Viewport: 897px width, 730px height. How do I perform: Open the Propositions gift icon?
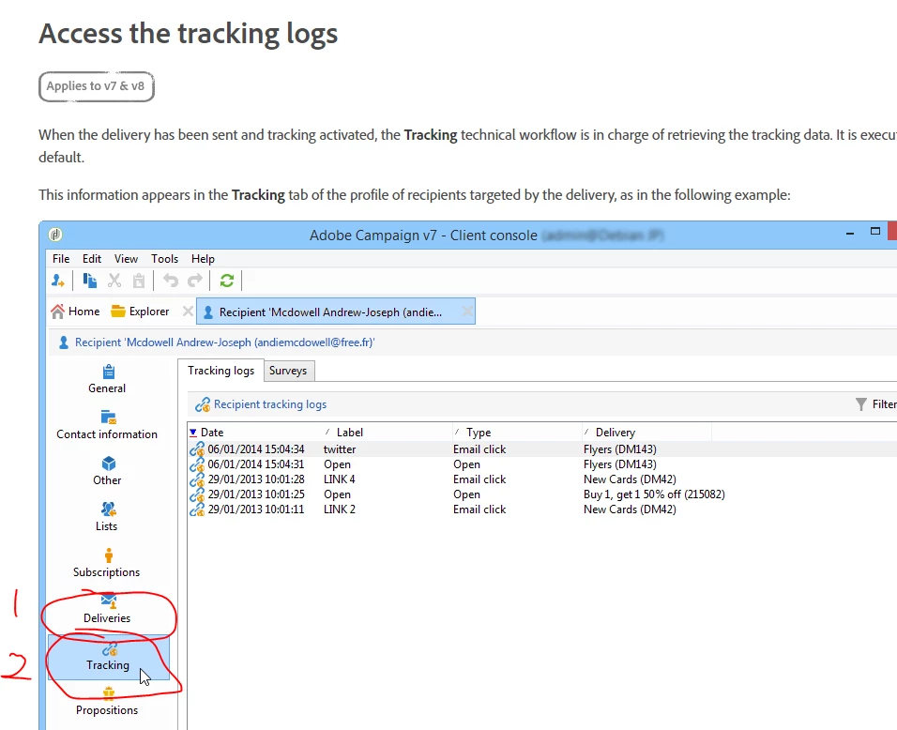[x=109, y=694]
